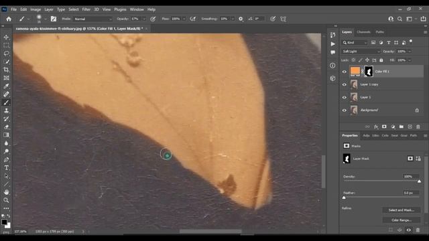
Task: Click the mask Feather slider
Action: (x=381, y=197)
